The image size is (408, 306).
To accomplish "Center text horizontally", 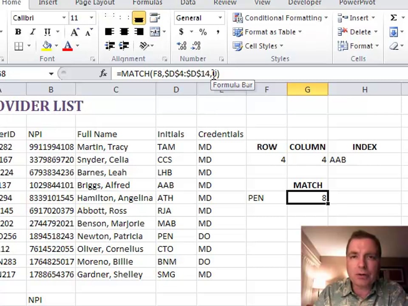I will [124, 32].
